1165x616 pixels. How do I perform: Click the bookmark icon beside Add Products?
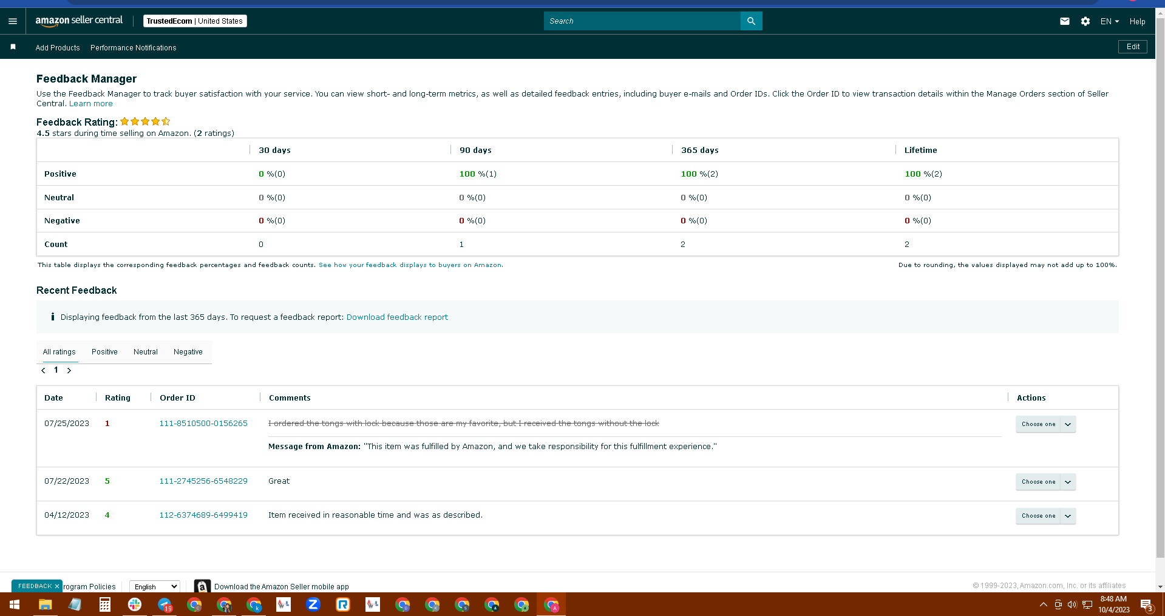[x=13, y=47]
